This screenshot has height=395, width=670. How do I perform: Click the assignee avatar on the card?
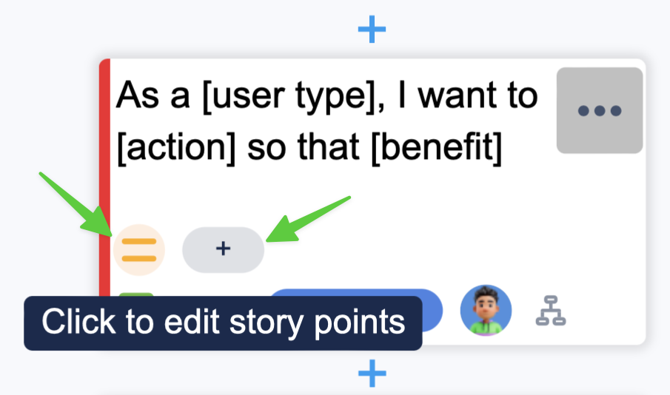(486, 309)
